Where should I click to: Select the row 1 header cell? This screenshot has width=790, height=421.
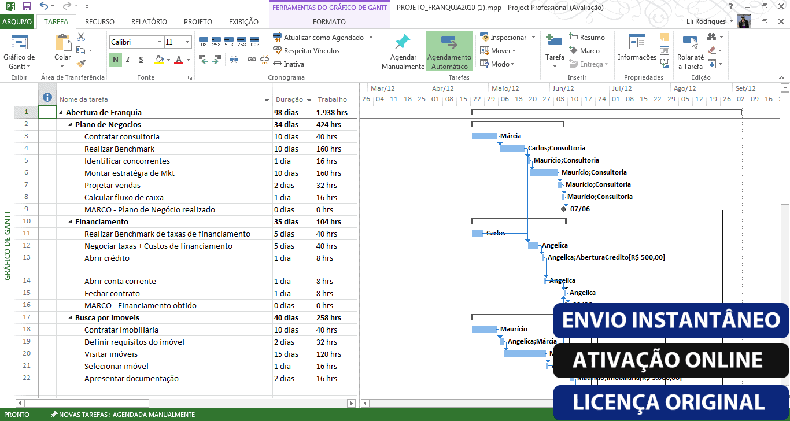tap(26, 113)
